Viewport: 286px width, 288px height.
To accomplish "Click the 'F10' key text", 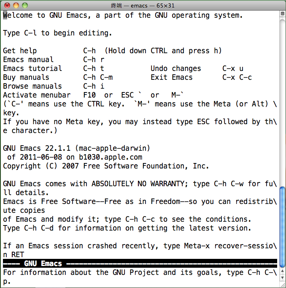I will click(89, 95).
